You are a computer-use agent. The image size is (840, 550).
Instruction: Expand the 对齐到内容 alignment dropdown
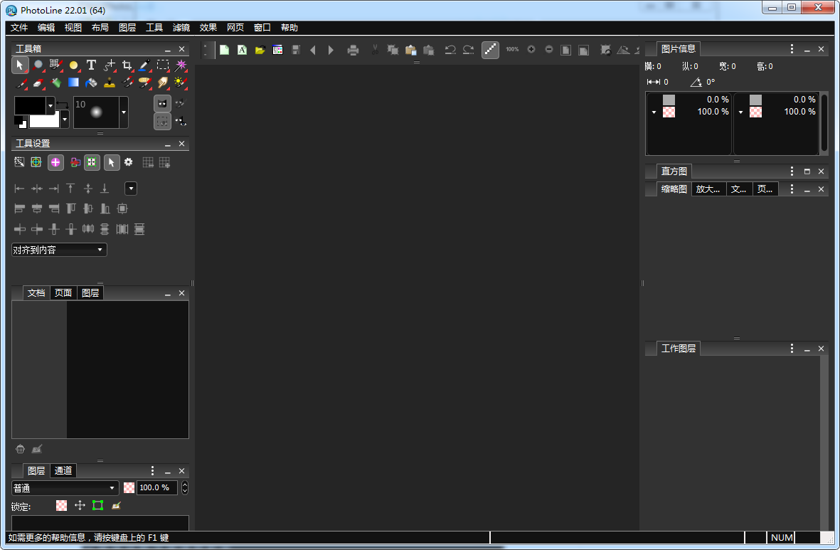coord(59,250)
